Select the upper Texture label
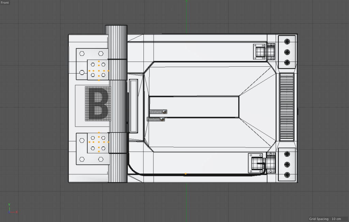Viewport: 349px width, 222px height. [155, 112]
